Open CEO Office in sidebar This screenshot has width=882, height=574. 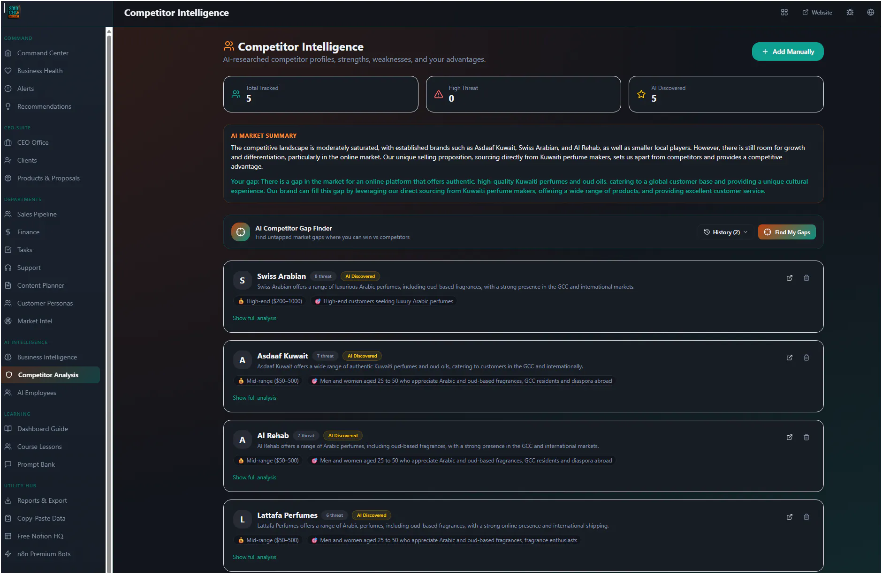pyautogui.click(x=51, y=142)
